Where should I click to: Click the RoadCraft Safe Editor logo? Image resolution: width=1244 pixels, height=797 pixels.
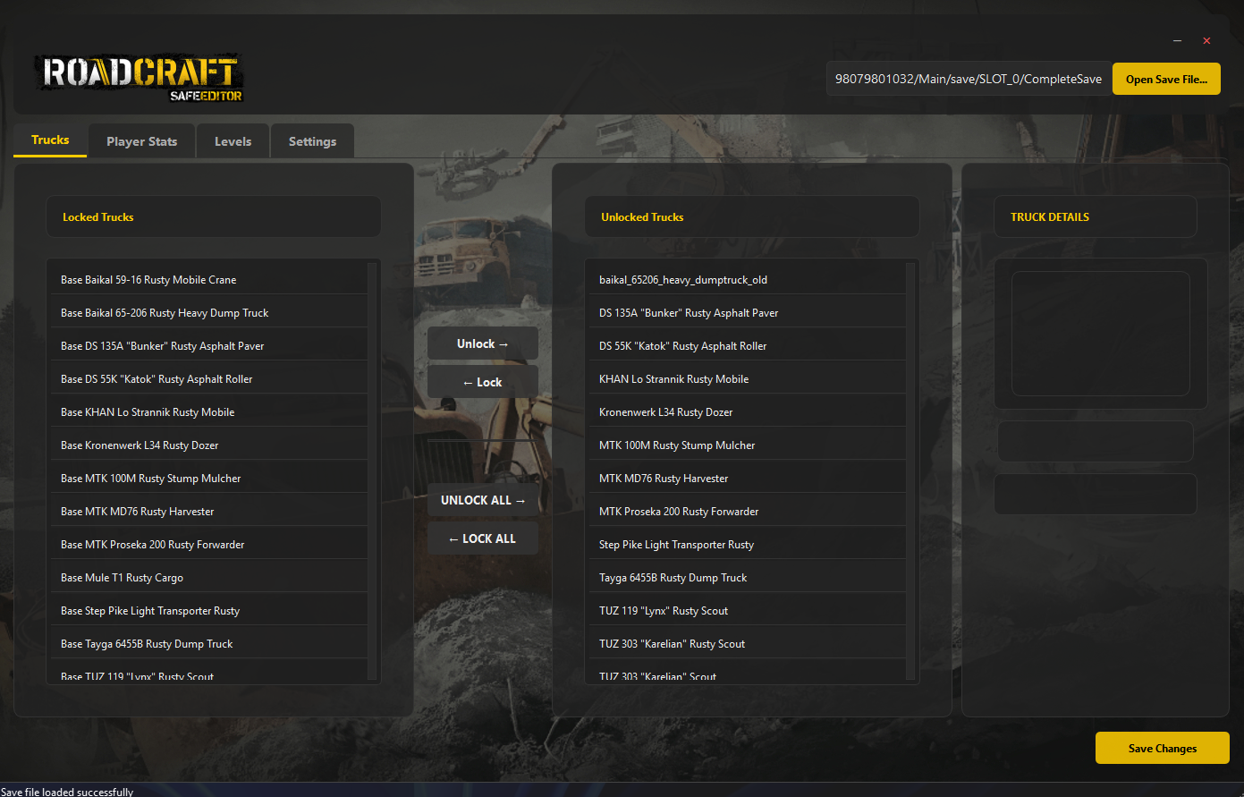[139, 78]
